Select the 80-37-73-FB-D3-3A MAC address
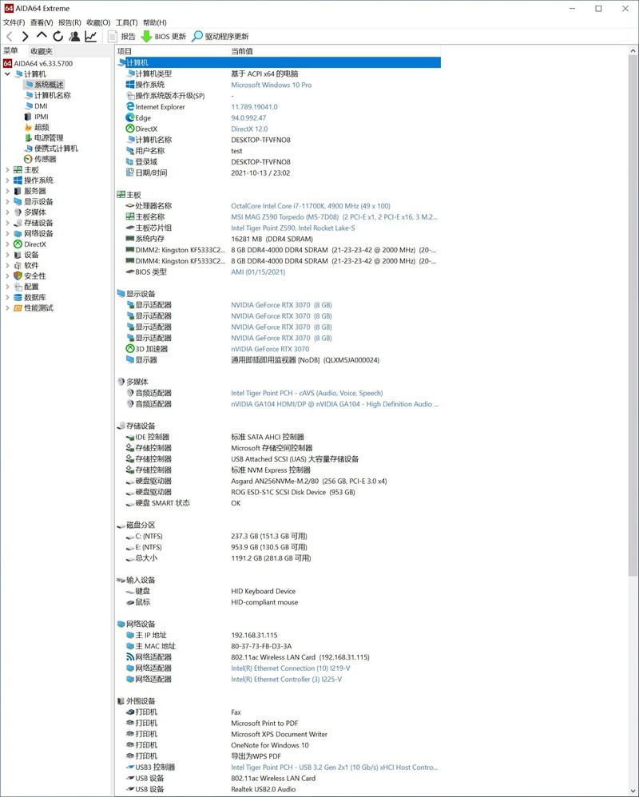Viewport: 639px width, 797px height. coord(261,646)
